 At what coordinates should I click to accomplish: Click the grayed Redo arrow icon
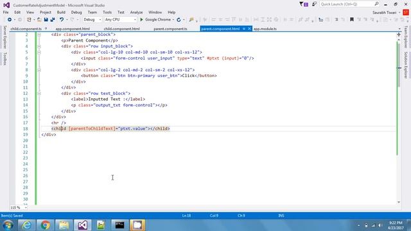click(x=73, y=20)
